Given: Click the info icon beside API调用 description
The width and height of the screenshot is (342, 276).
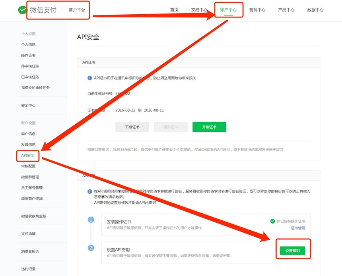Looking at the screenshot, I should (x=89, y=191).
